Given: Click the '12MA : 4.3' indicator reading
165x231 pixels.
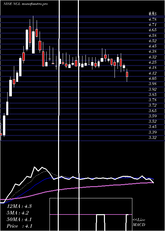Looking at the screenshot, I should [x=19, y=206].
